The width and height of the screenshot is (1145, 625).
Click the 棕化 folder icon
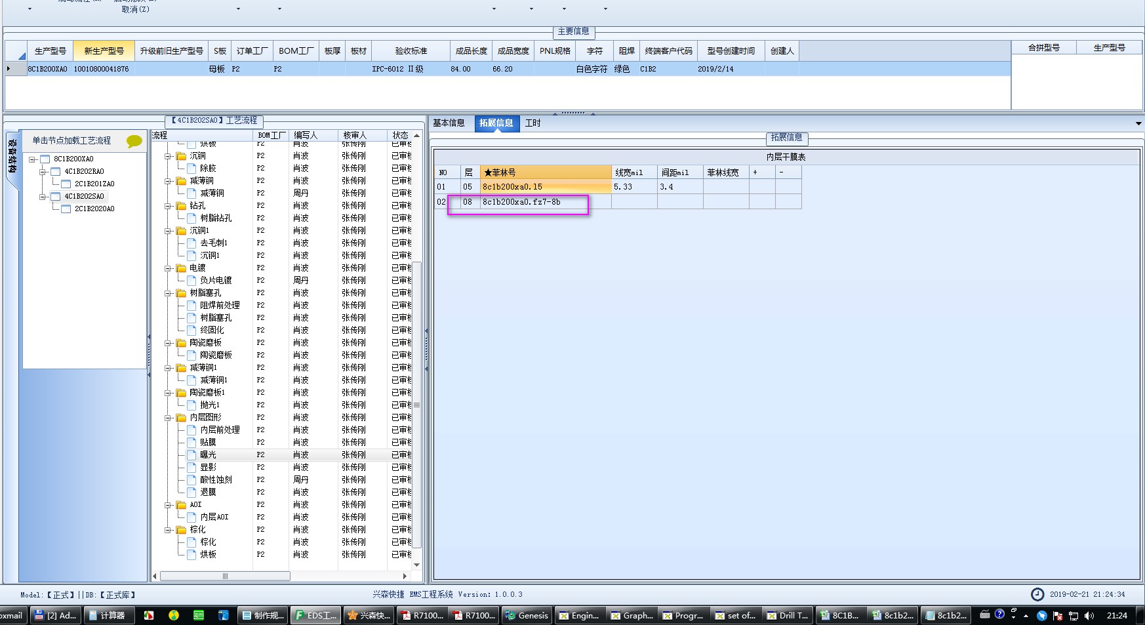coord(181,530)
